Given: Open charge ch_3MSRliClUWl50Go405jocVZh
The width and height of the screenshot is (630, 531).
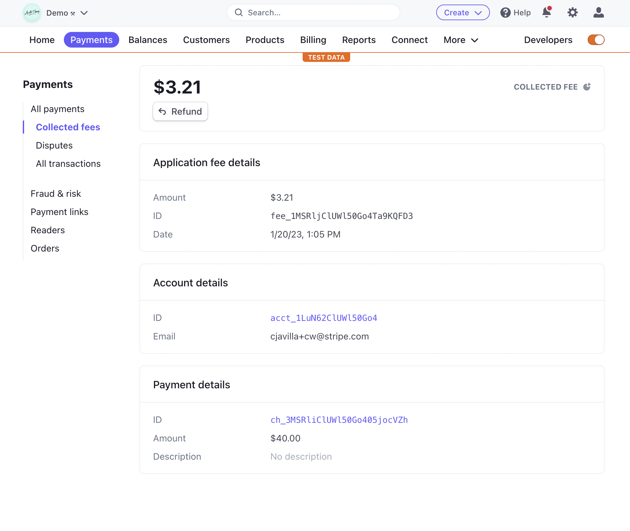Looking at the screenshot, I should pyautogui.click(x=339, y=420).
